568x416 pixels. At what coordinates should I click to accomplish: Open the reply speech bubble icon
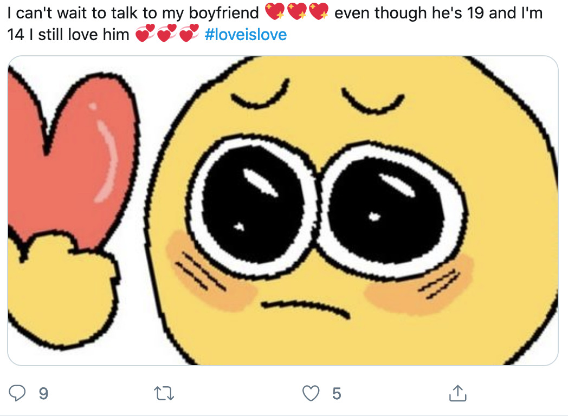click(x=17, y=393)
